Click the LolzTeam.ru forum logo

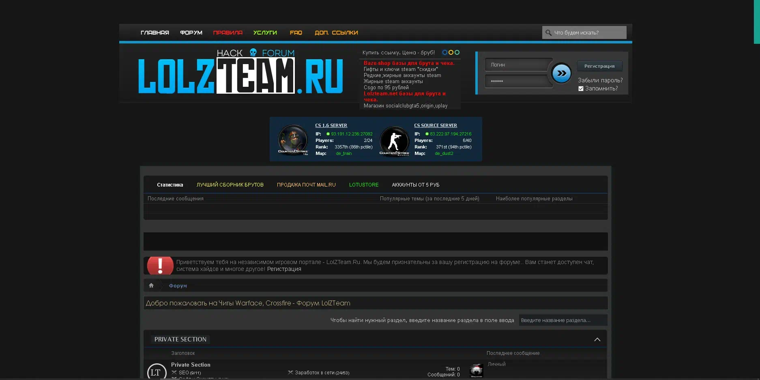click(x=240, y=72)
